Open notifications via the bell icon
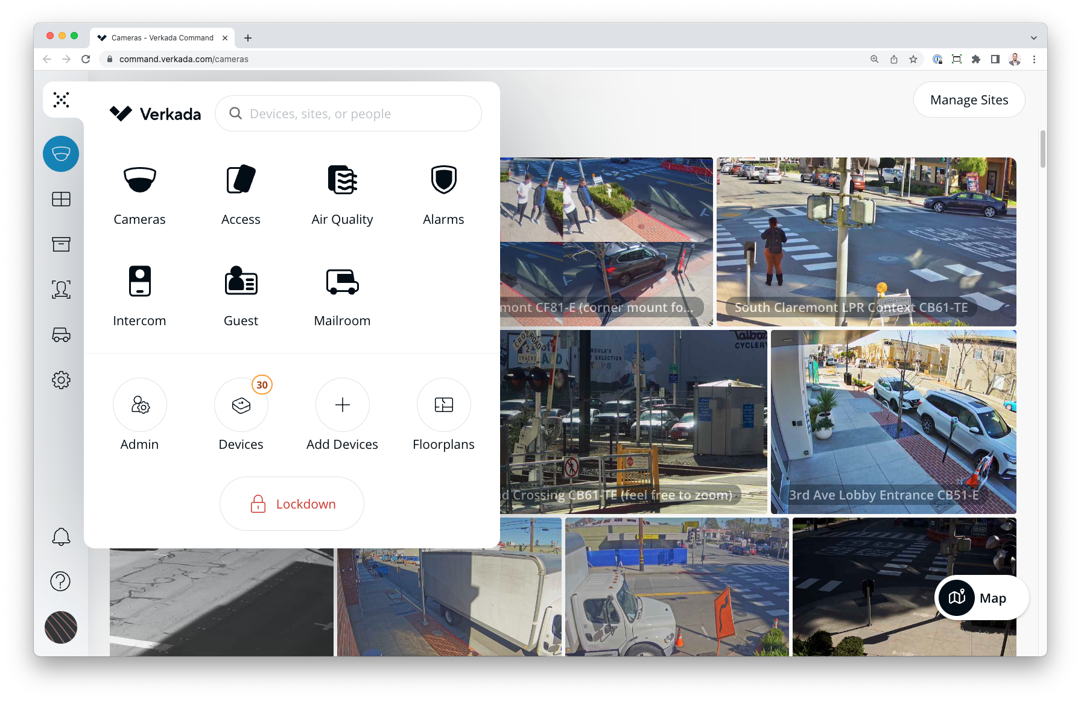 tap(61, 536)
